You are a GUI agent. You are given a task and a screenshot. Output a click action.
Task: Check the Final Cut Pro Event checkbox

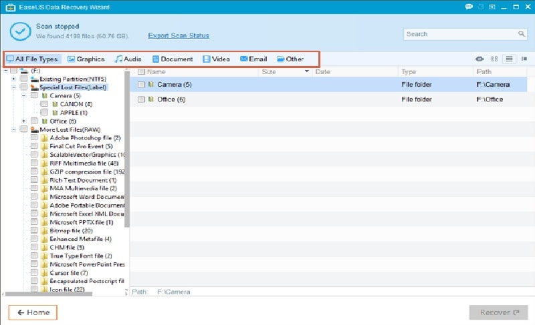click(34, 146)
